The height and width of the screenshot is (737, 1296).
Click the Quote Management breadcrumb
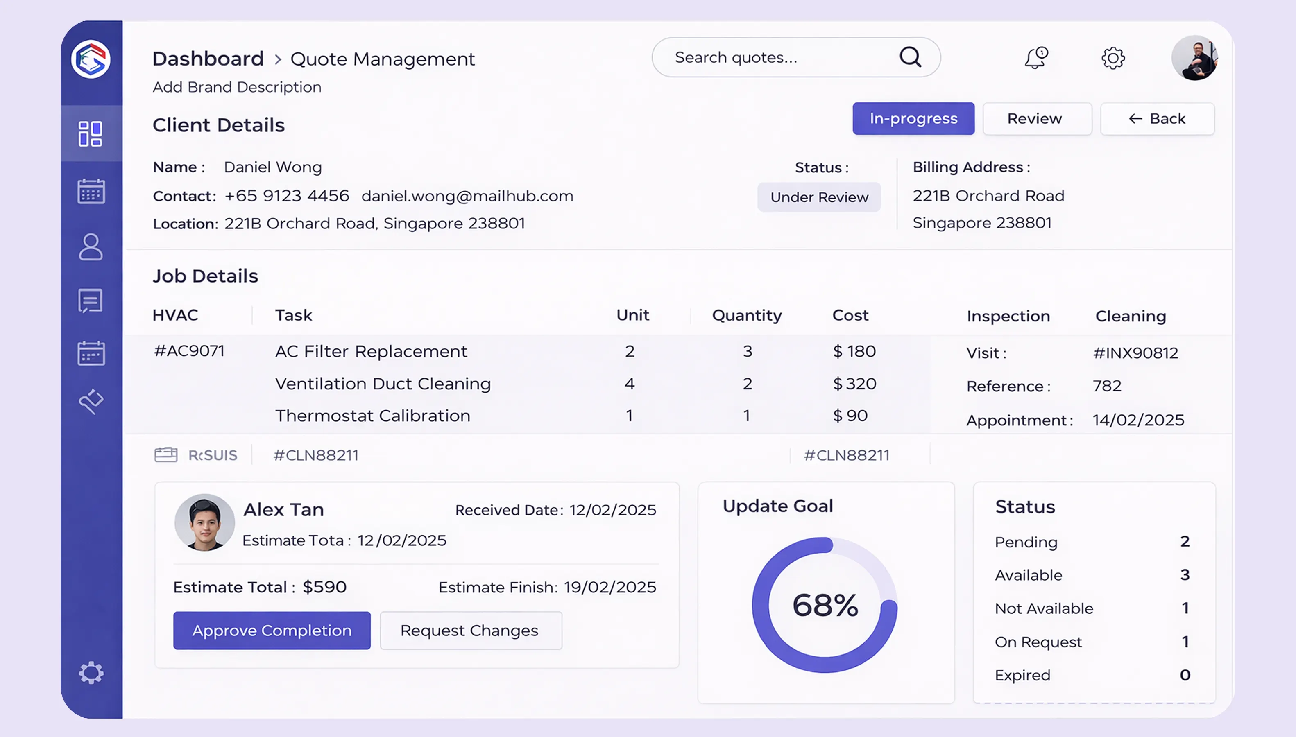click(x=383, y=59)
